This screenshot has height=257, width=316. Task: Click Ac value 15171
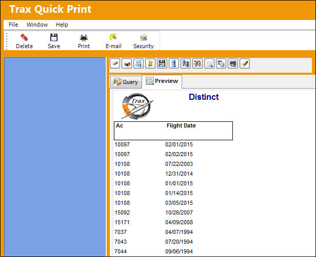coord(122,222)
